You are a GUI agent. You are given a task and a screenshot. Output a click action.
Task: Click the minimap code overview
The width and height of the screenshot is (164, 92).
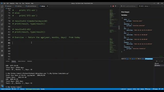click(x=114, y=31)
